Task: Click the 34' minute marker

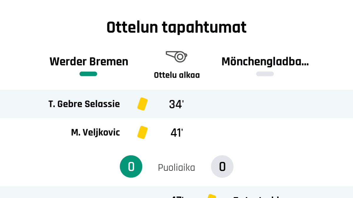Action: (x=176, y=104)
